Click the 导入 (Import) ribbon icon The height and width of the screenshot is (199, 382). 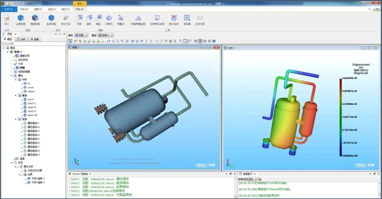coord(7,19)
